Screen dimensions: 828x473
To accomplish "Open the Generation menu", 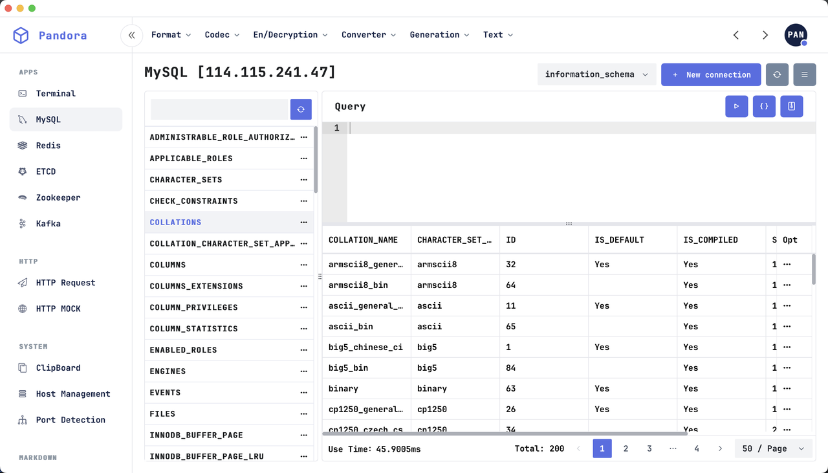I will pyautogui.click(x=439, y=35).
